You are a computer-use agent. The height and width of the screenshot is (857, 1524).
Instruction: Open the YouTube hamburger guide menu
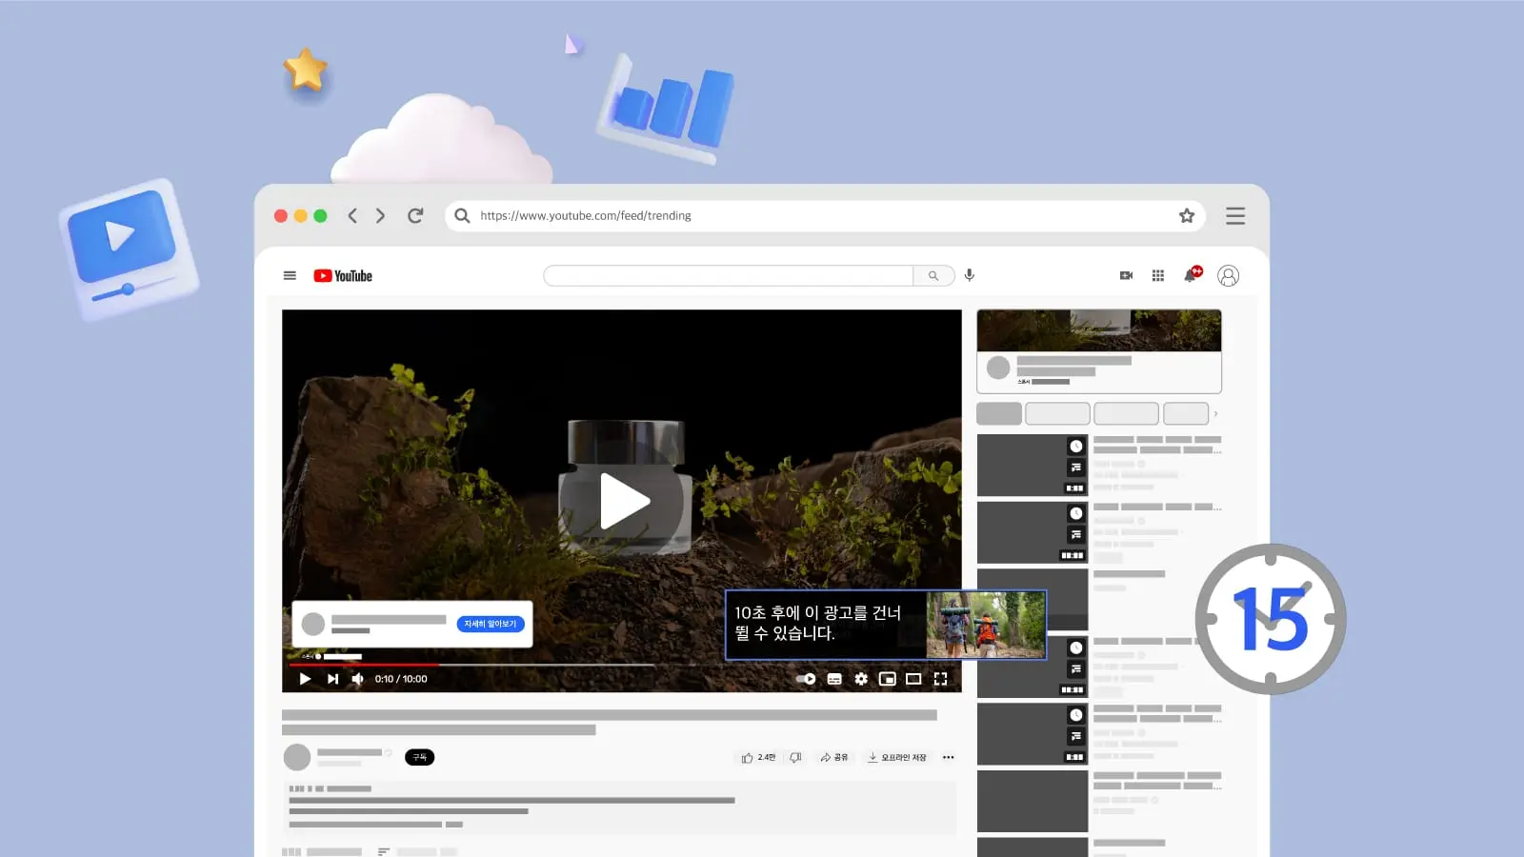[290, 276]
